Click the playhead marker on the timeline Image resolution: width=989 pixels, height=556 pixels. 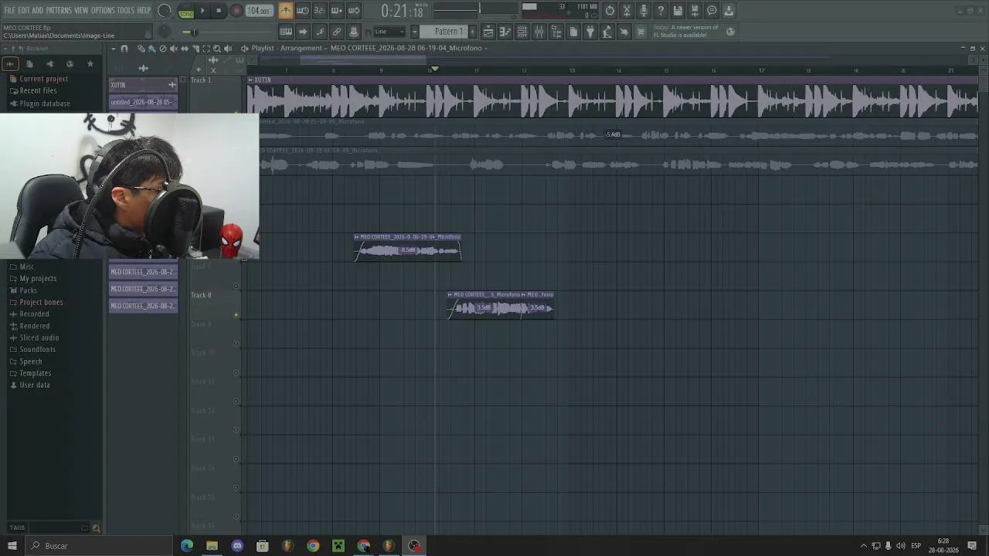tap(434, 69)
